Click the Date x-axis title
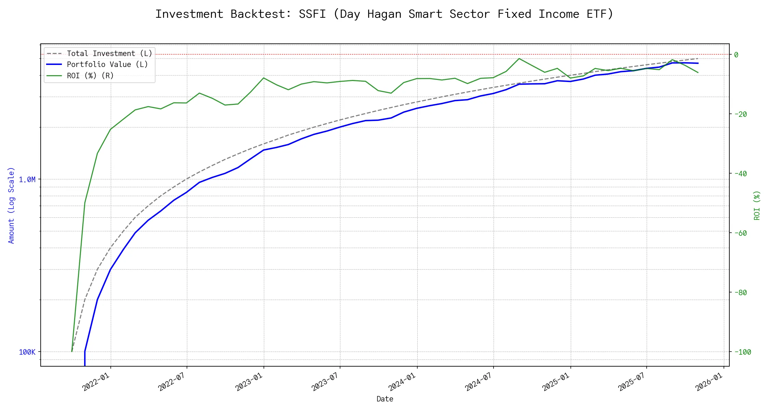Viewport: 769px width, 410px height. 385,399
